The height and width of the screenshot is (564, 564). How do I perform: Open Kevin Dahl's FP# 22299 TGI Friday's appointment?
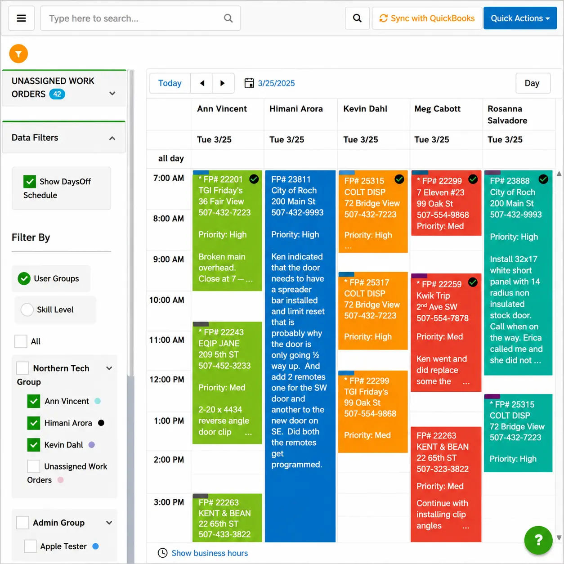click(x=373, y=412)
